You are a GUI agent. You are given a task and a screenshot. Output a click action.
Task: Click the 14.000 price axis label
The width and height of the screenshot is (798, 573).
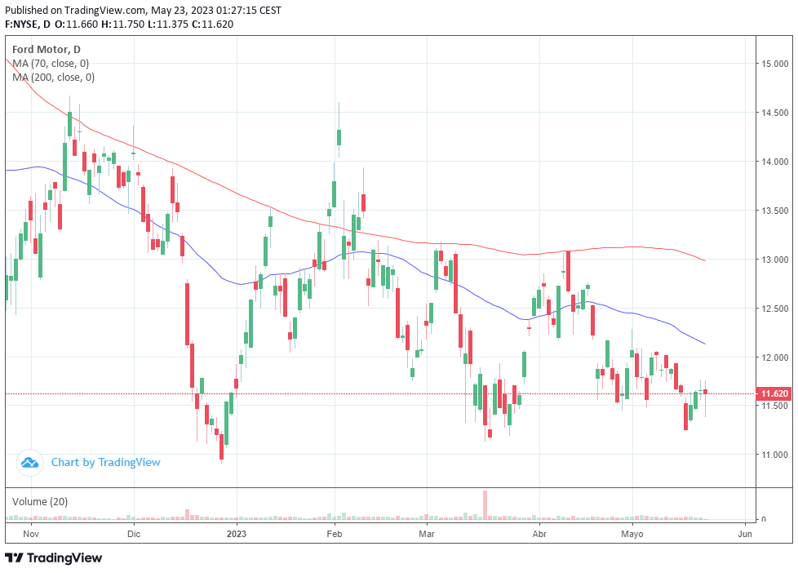[x=774, y=162]
